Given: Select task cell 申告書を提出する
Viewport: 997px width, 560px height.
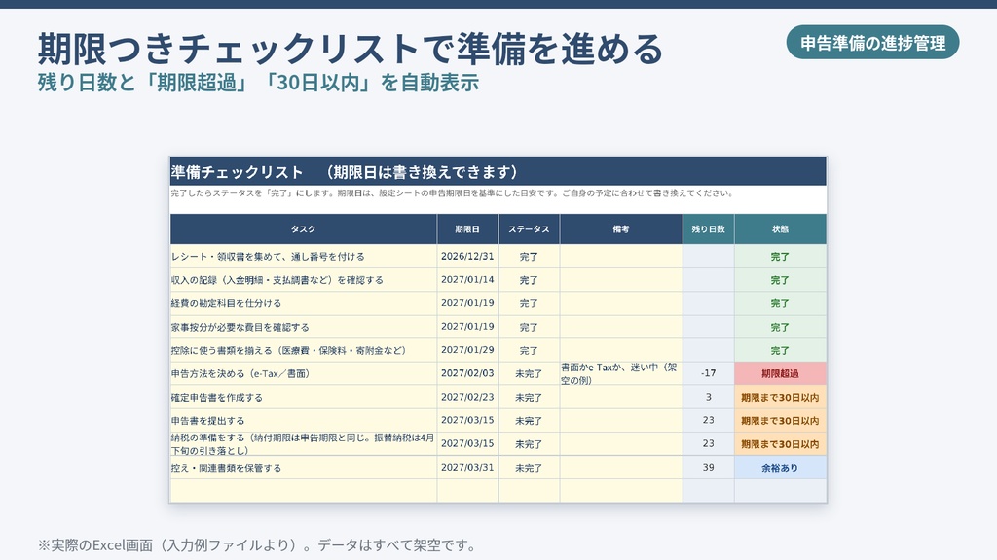Looking at the screenshot, I should pyautogui.click(x=304, y=421).
